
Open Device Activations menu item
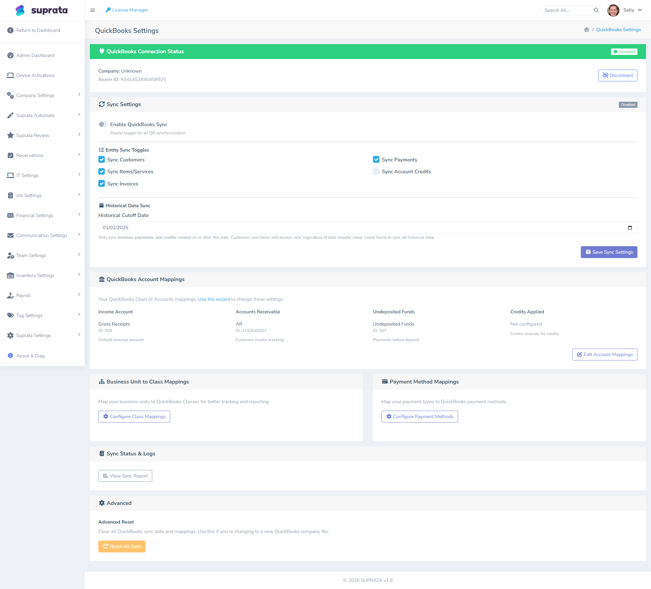[42, 75]
